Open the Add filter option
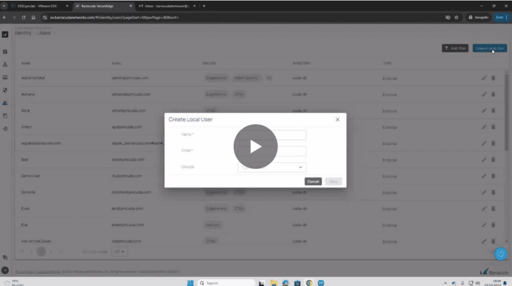The image size is (512, 286). point(455,48)
